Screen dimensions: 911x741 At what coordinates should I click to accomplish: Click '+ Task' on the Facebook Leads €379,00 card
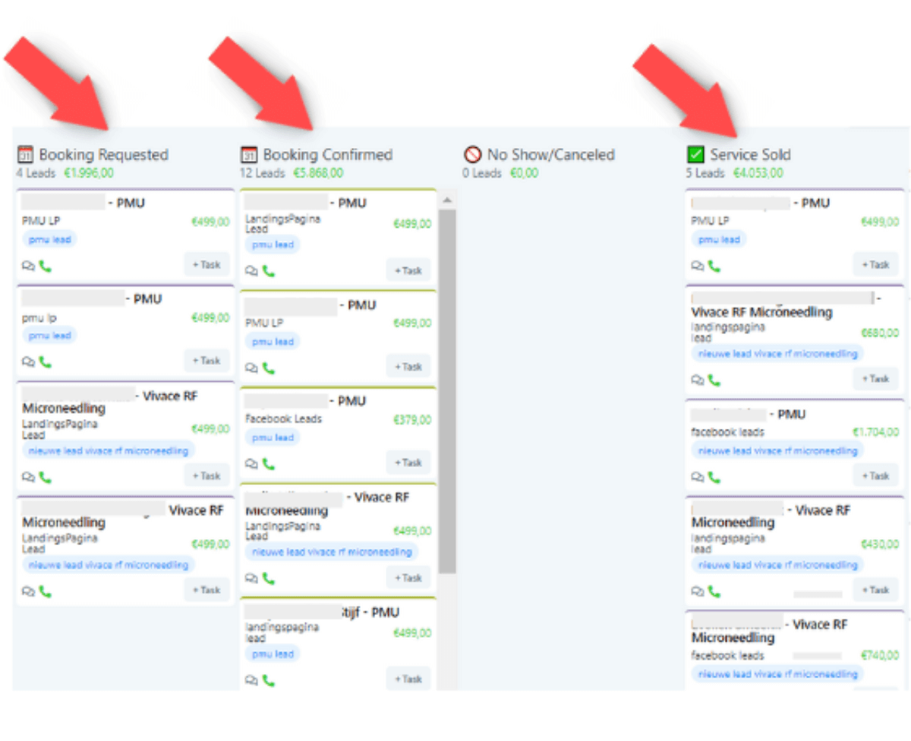(408, 462)
